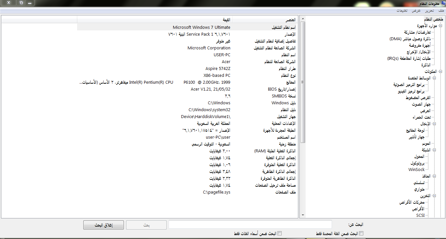Image resolution: width=446 pixels, height=239 pixels.
Task: Select تحت الحمراء in the tree
Action: tap(421, 117)
